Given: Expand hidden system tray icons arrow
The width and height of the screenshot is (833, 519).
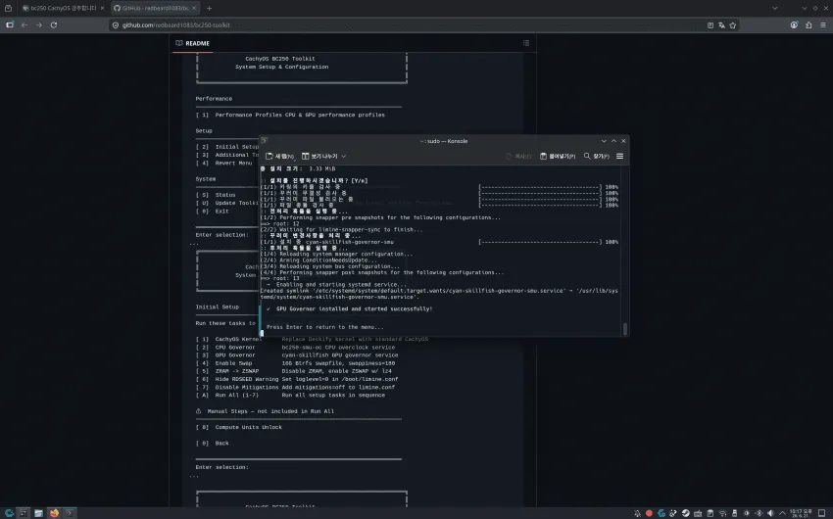Looking at the screenshot, I should click(x=782, y=513).
